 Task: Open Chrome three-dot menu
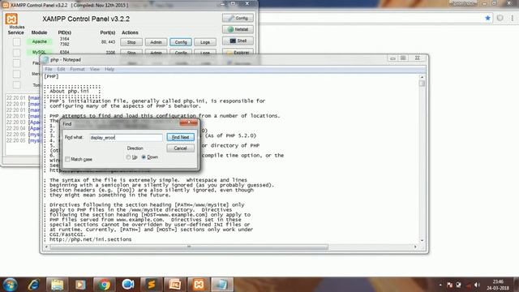(512, 18)
